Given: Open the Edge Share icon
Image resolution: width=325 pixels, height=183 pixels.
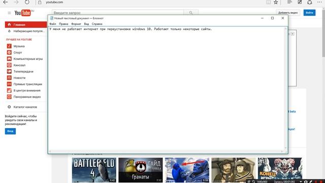Looking at the screenshot, I should point(310,2).
